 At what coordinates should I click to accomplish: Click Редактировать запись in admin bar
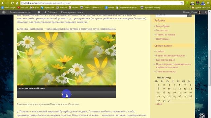72,12
